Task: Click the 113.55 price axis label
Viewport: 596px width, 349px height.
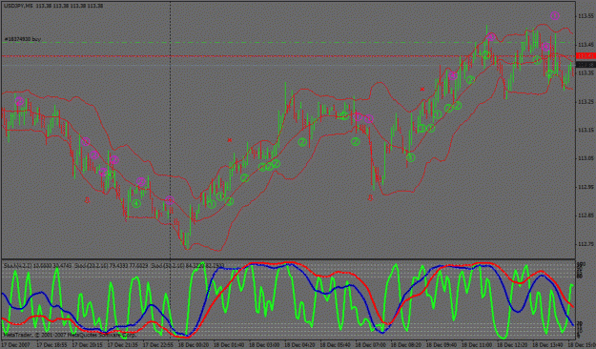Action: (x=586, y=16)
